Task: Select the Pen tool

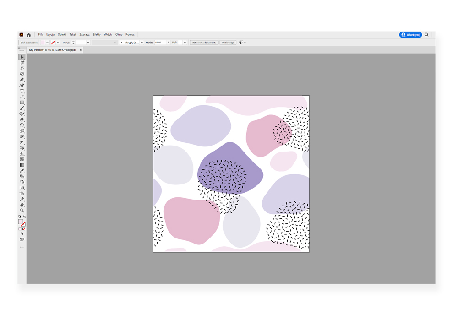Action: coord(22,80)
